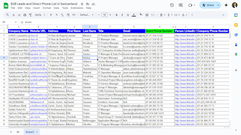Open the Maps side panel icon
The height and width of the screenshot is (135, 241).
[x=236, y=54]
